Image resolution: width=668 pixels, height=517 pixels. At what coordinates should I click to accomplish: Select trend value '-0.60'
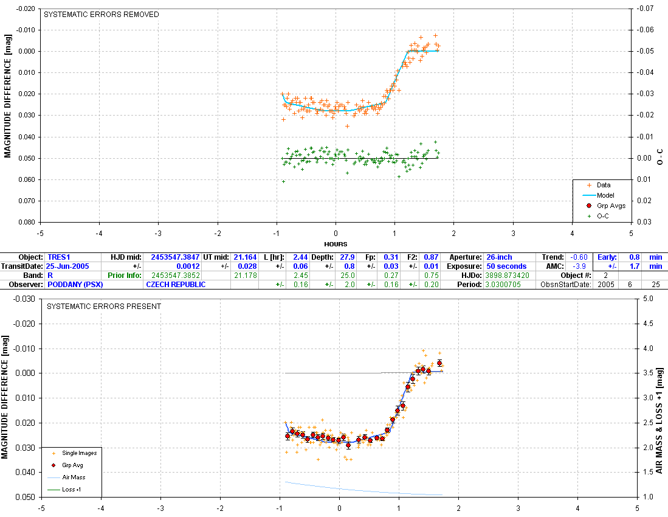(x=579, y=257)
